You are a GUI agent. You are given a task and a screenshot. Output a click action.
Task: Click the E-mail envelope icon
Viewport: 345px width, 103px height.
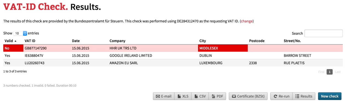[x=158, y=96]
